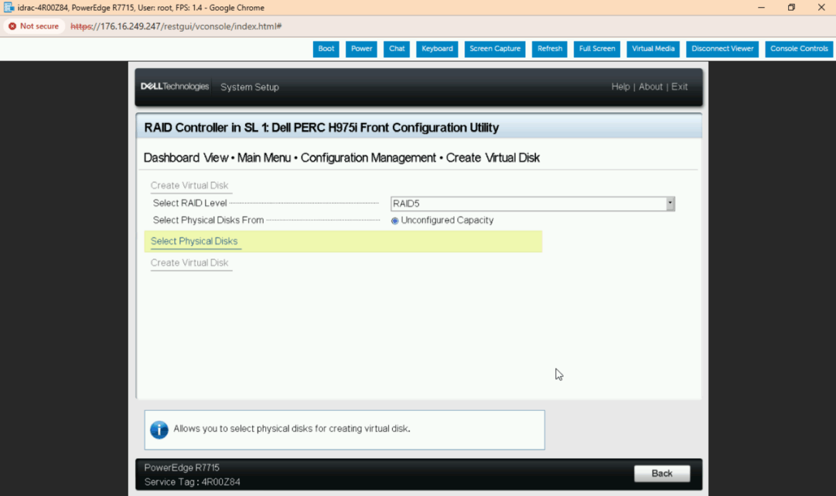The width and height of the screenshot is (836, 496).
Task: Click Exit in System Setup header
Action: [680, 86]
